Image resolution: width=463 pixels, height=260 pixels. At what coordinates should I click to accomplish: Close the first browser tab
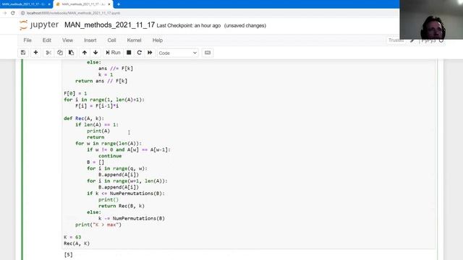[49, 4]
